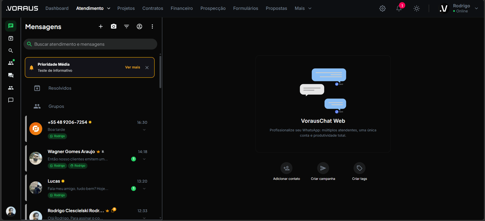Expand the Mais menu
Viewport: 485px width, 221px height.
coord(303,8)
